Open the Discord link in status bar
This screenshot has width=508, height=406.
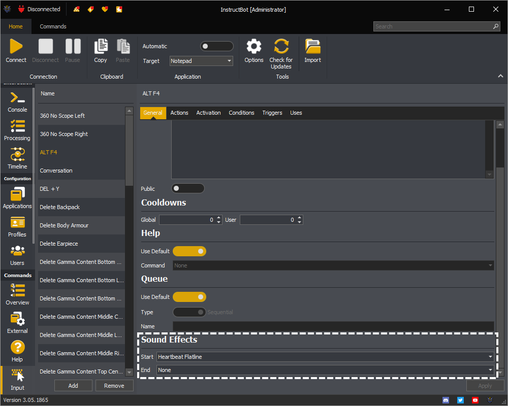tap(446, 400)
